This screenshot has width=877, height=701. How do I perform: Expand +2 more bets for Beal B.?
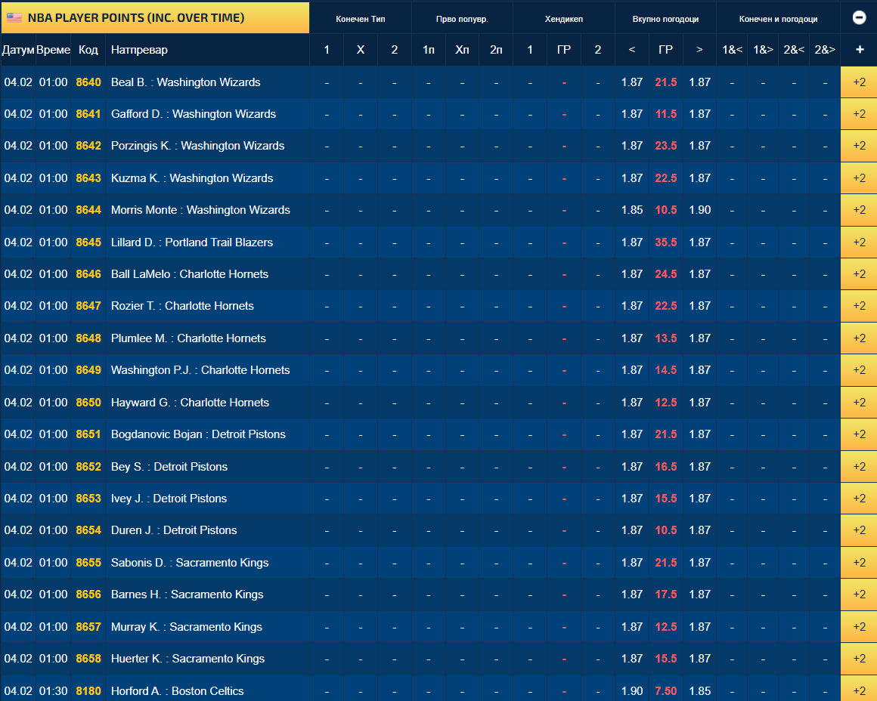click(859, 82)
